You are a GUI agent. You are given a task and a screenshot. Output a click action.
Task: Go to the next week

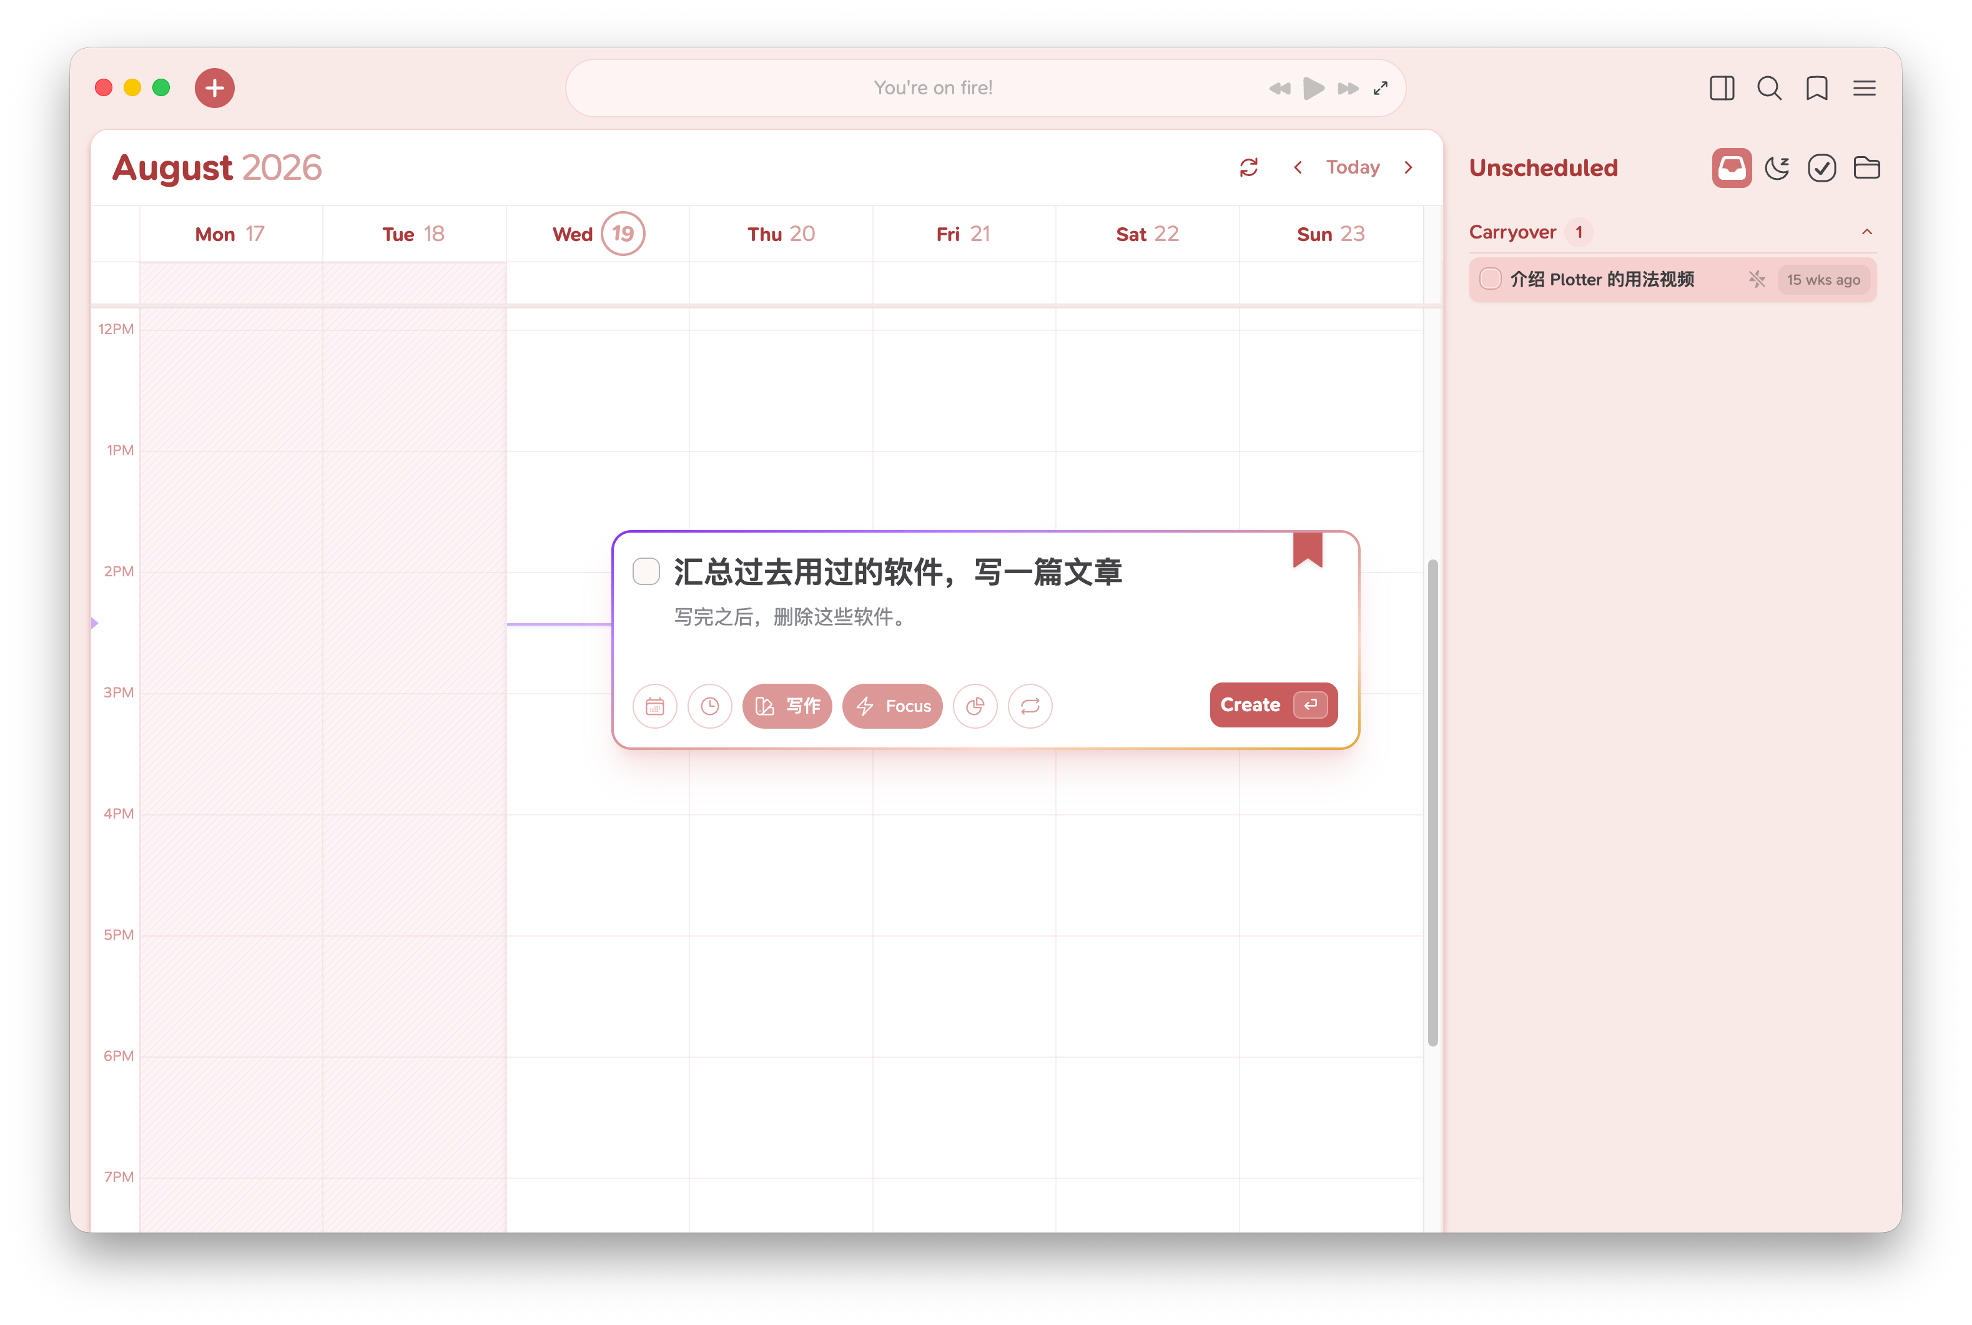(1408, 167)
